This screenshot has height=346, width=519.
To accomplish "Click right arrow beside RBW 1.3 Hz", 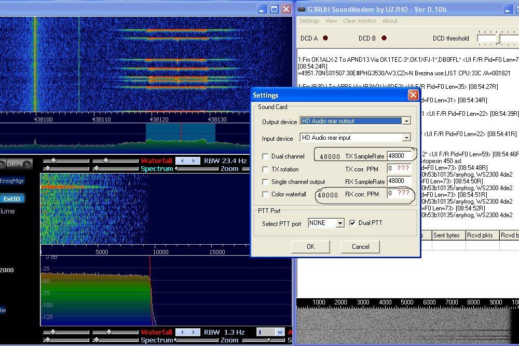I will click(x=194, y=332).
